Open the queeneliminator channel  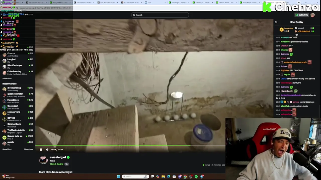coord(18,95)
